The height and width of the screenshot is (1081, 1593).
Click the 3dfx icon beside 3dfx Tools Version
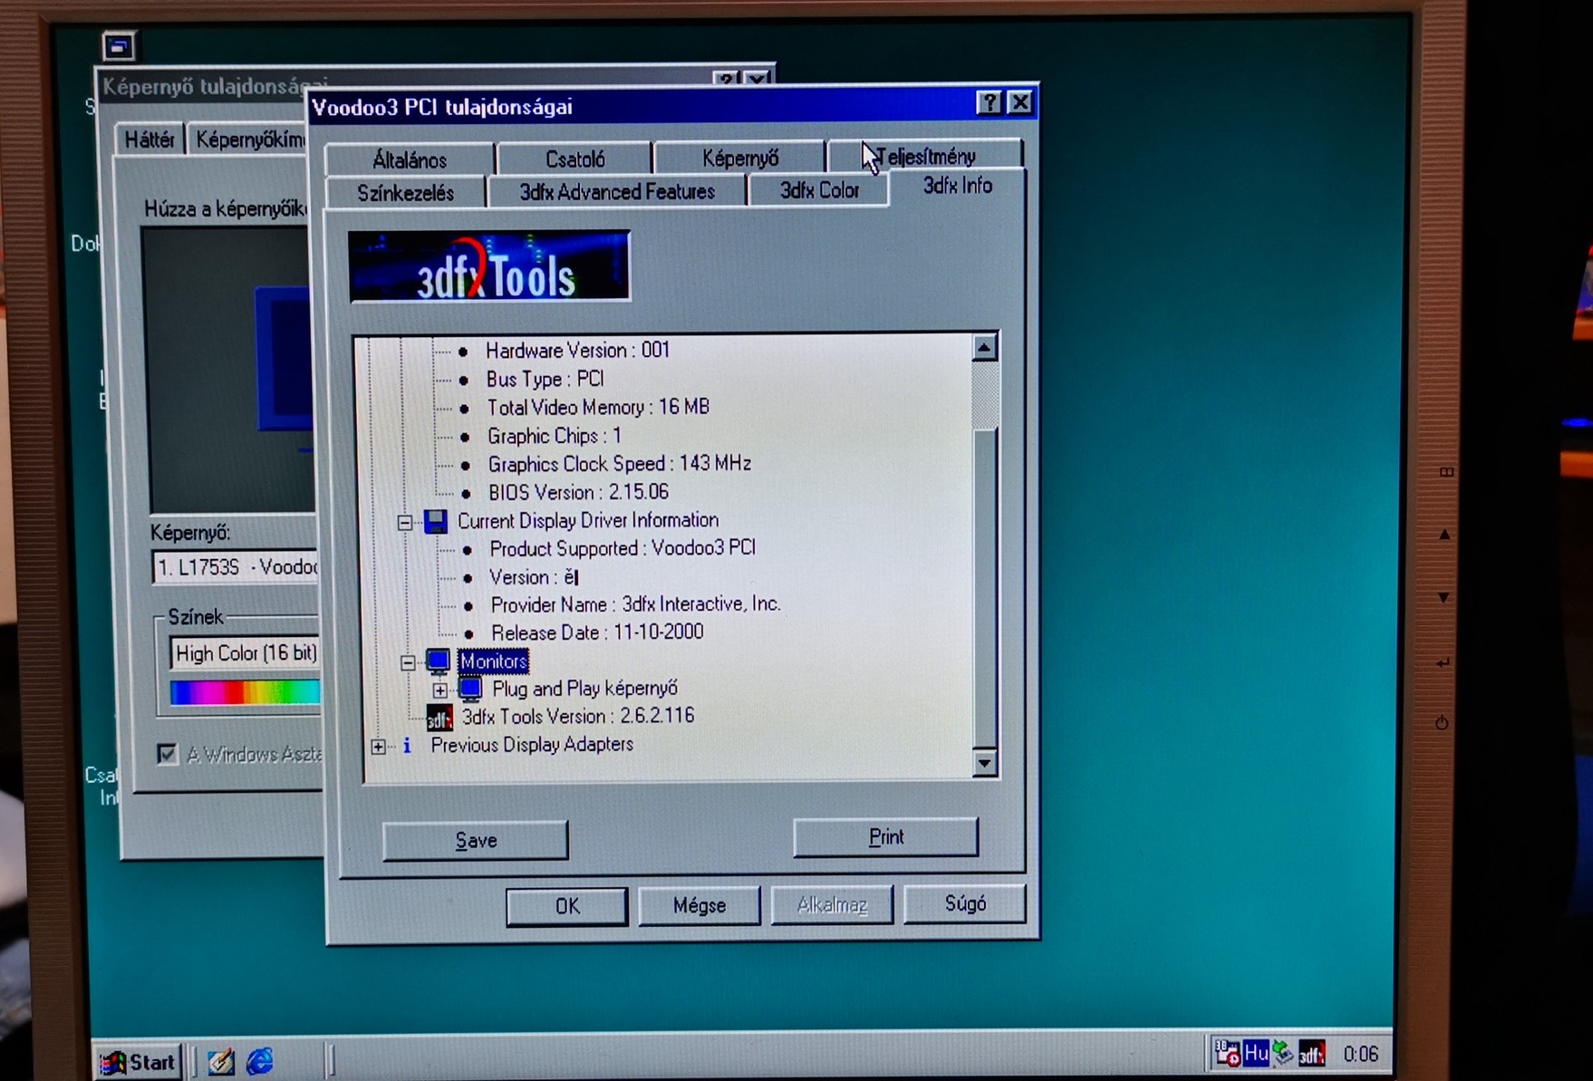pyautogui.click(x=439, y=719)
